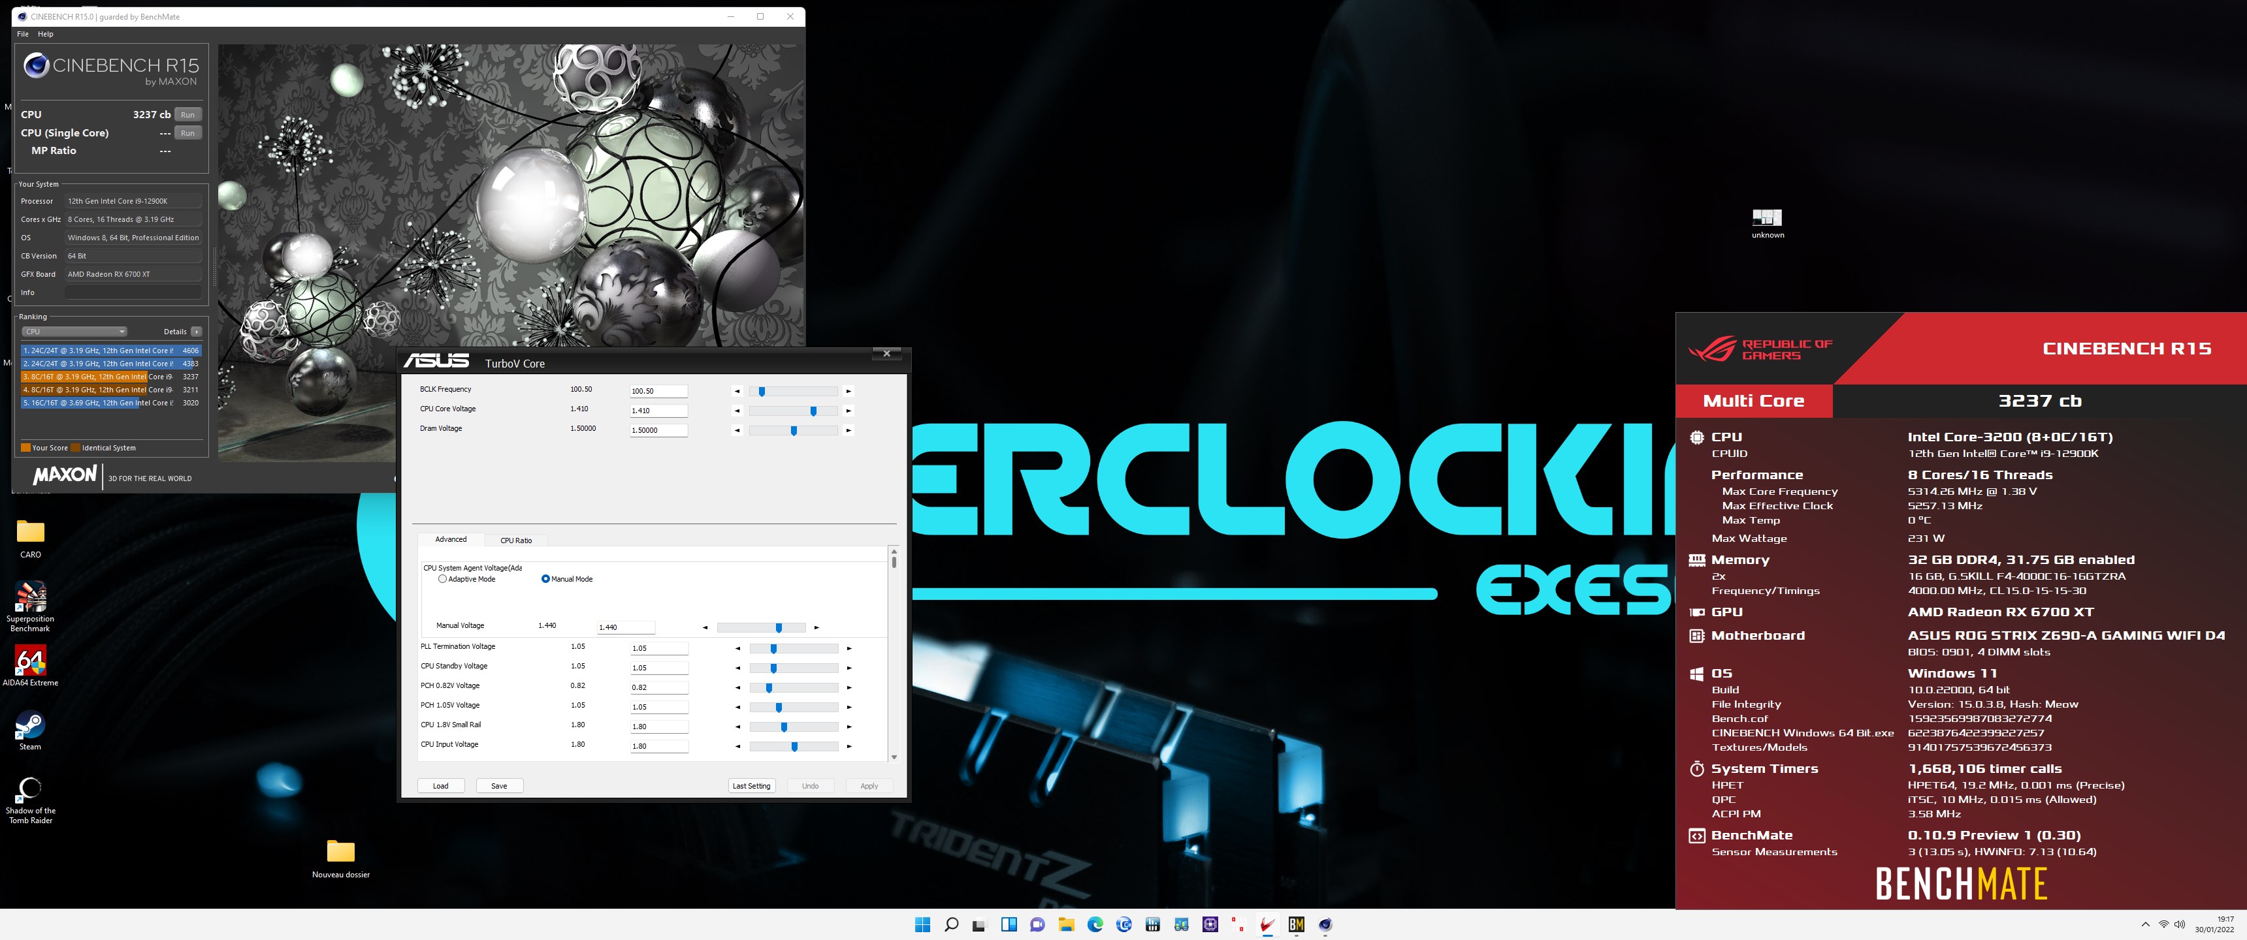The image size is (2247, 940).
Task: Open the Widgets panel
Action: tap(1009, 924)
